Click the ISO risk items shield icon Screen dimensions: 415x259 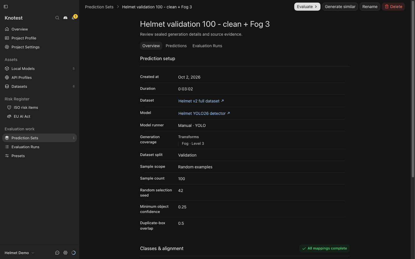(x=9, y=107)
